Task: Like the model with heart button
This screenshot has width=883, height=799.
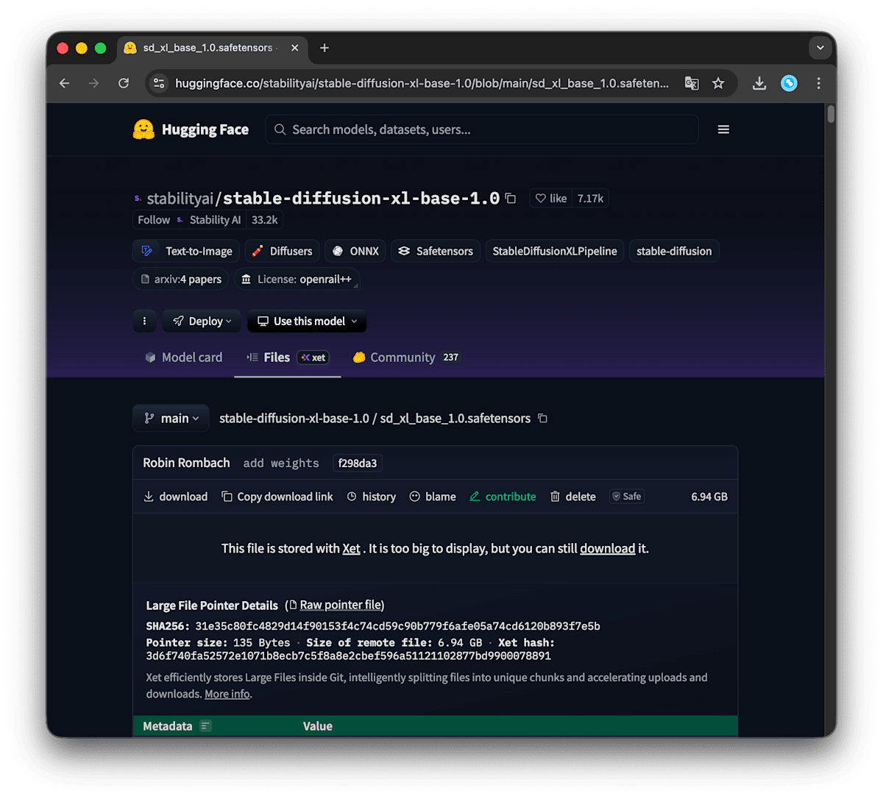Action: pyautogui.click(x=551, y=199)
